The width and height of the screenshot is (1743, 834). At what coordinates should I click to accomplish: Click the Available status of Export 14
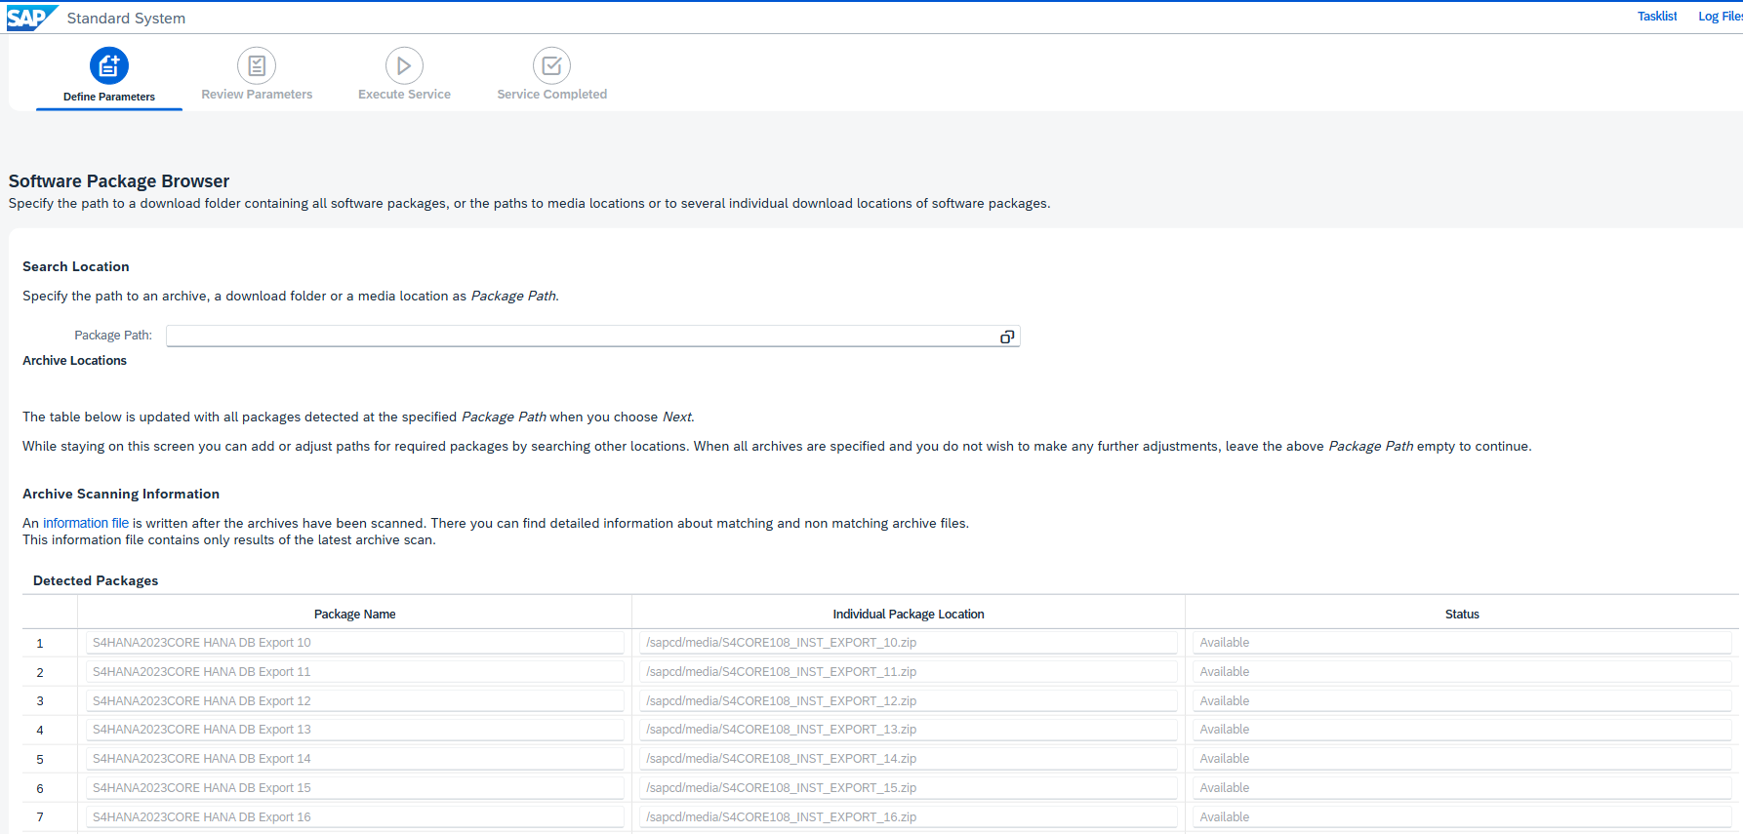1462,759
